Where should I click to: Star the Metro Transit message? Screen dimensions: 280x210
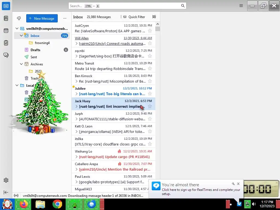(150, 69)
